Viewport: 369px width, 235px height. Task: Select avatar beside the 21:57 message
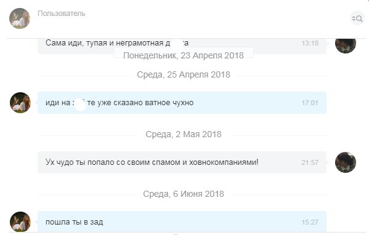pos(346,162)
